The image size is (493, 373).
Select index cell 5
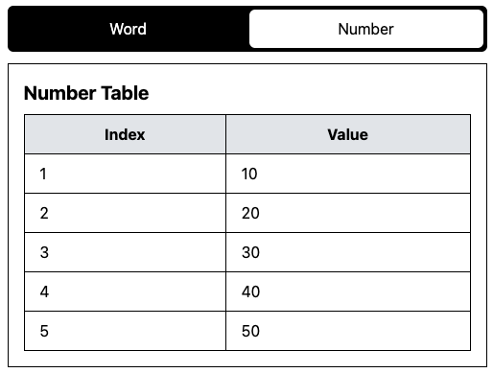tap(125, 331)
